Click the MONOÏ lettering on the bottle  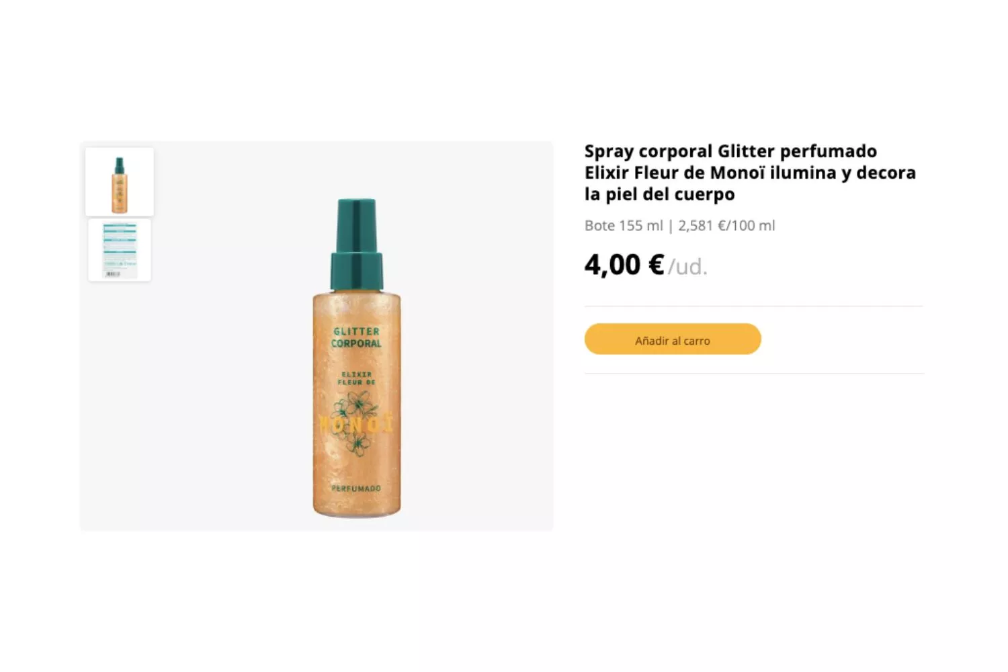[x=356, y=425]
